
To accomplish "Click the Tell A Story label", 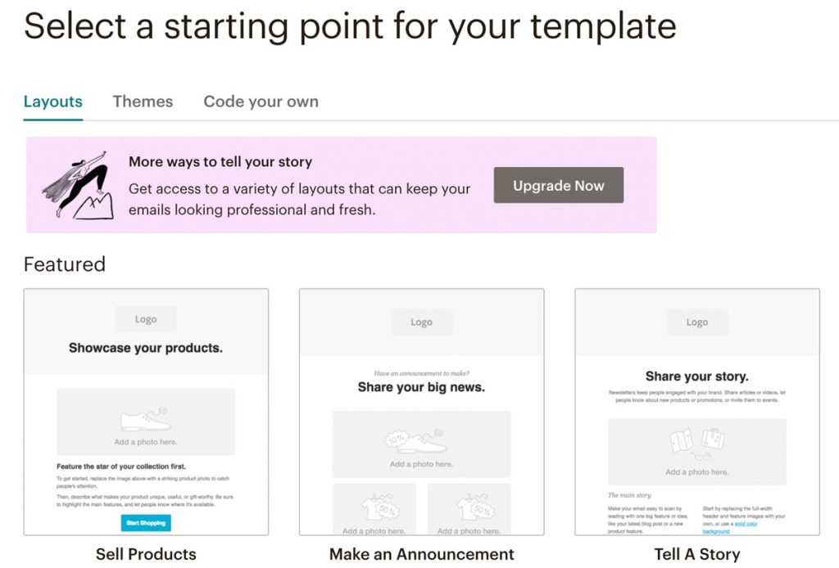I will (697, 554).
